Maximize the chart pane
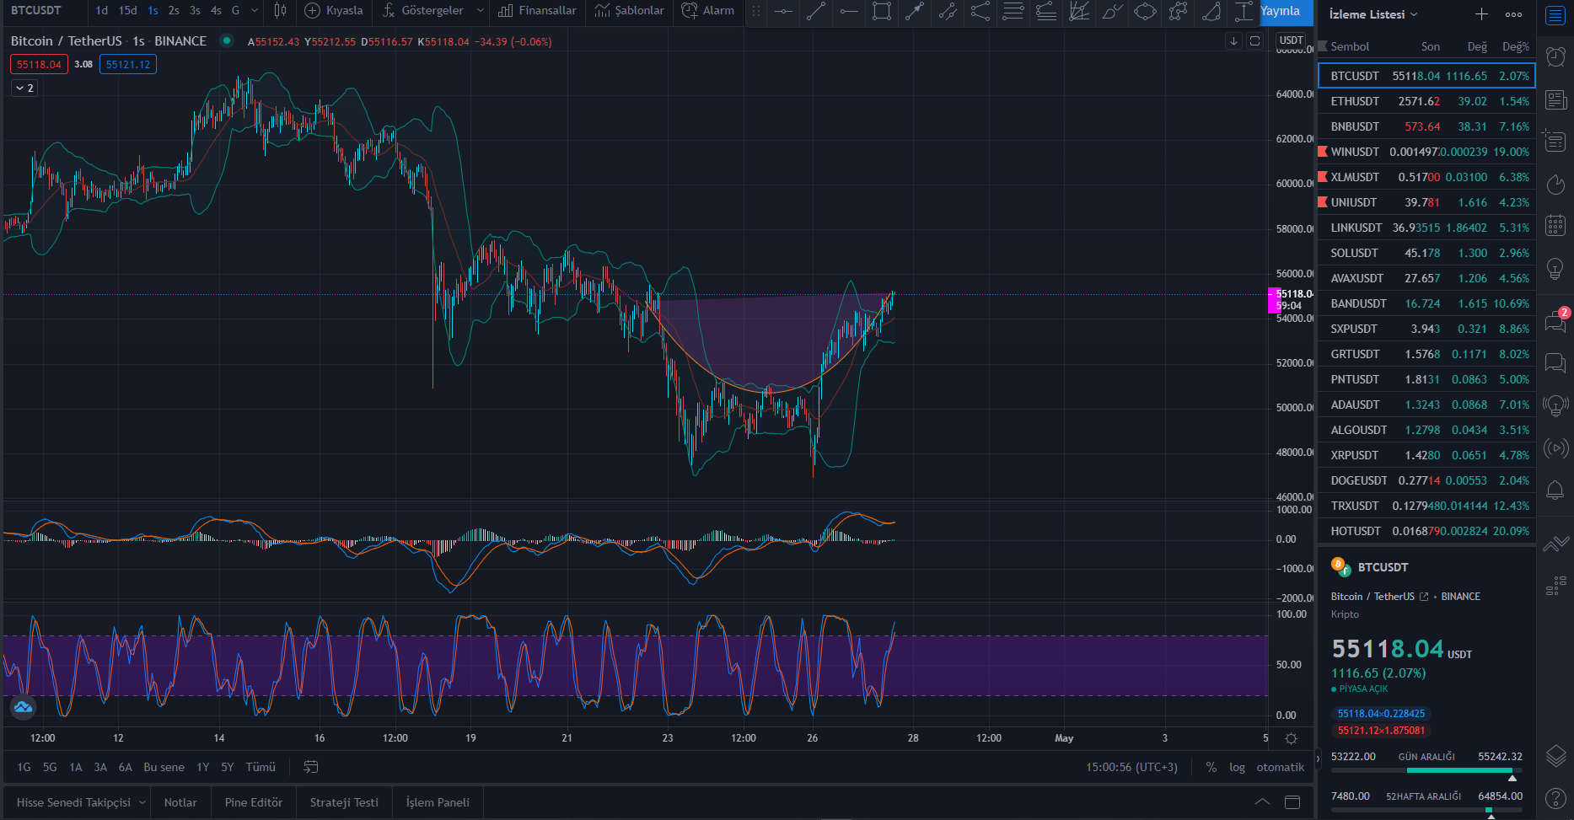 click(1254, 40)
